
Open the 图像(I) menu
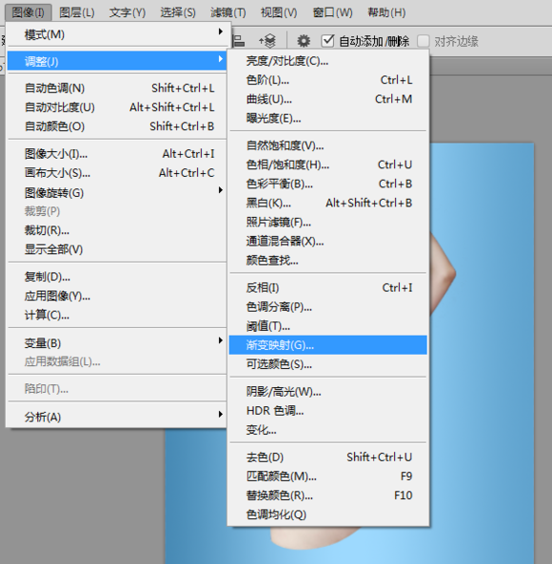click(x=28, y=12)
